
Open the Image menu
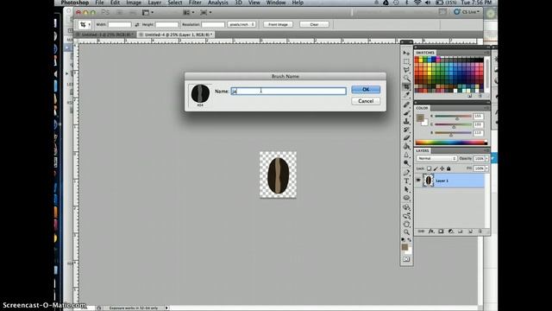pos(134,3)
